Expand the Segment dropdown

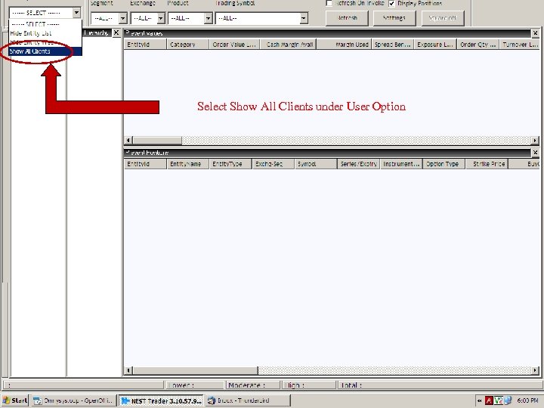pos(123,18)
